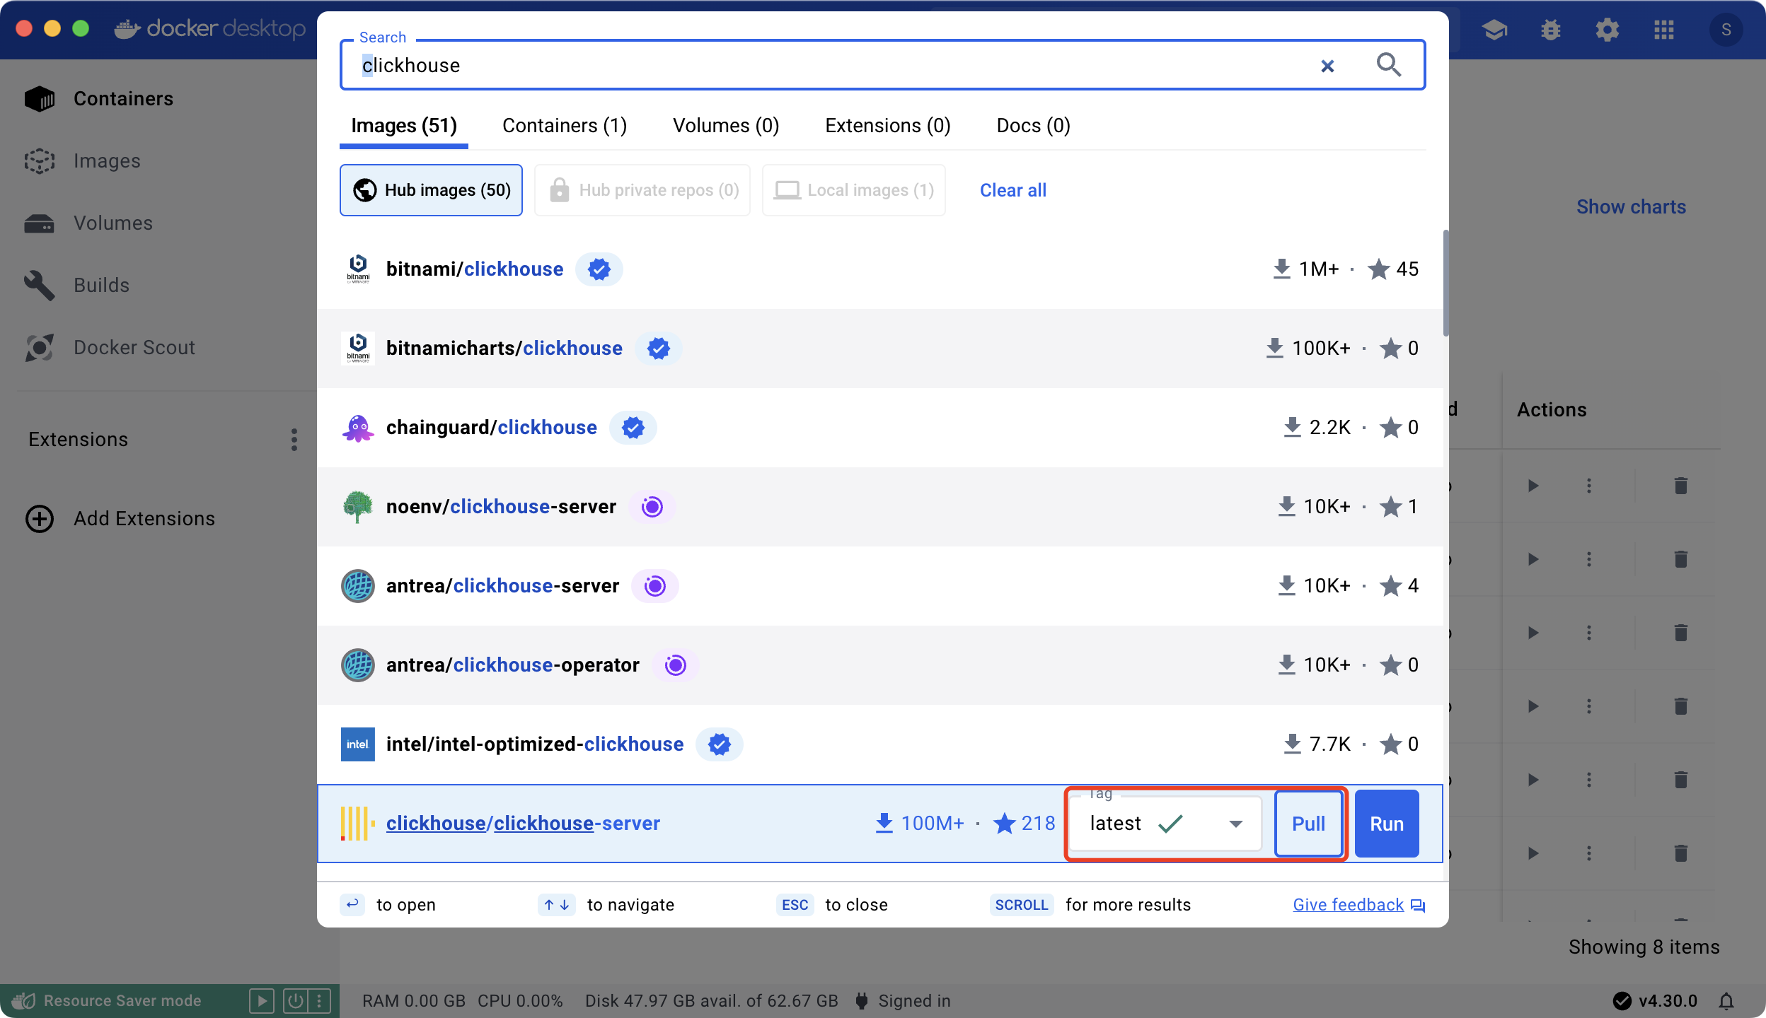Click Clear all filters link

pos(1012,190)
